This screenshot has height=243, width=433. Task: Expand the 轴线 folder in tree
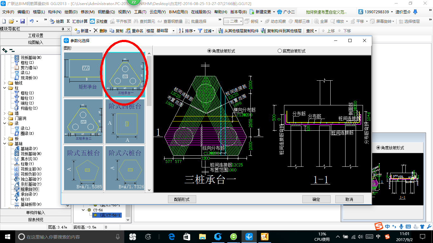pos(4,83)
